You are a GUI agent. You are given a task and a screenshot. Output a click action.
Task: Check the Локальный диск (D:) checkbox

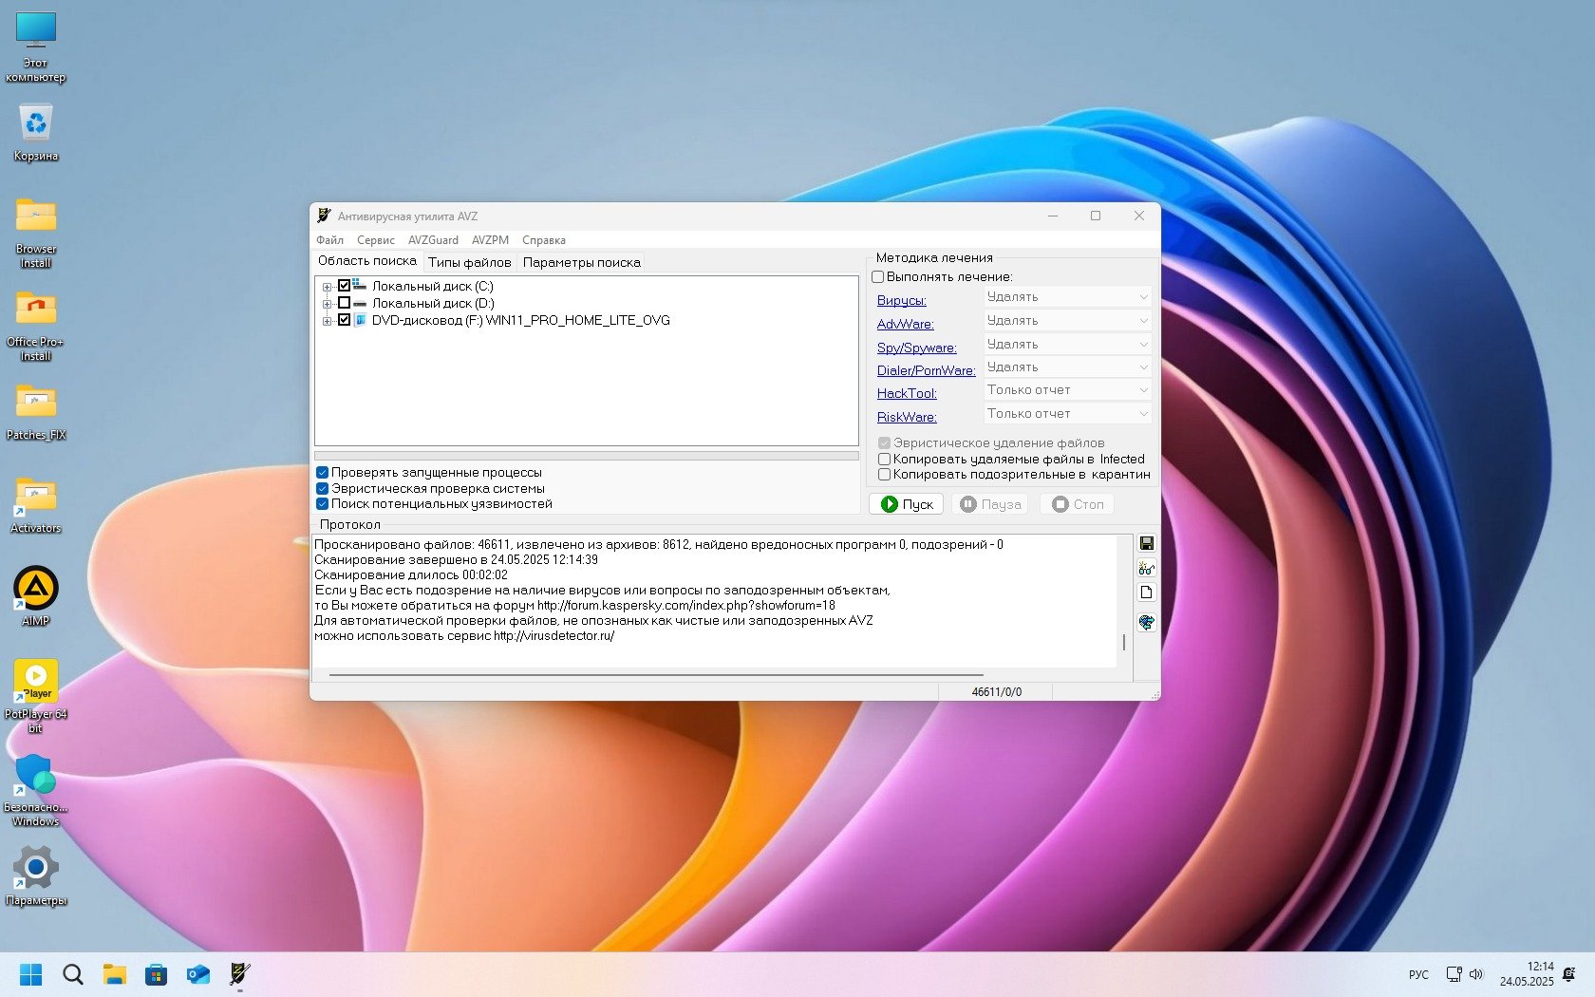tap(345, 303)
